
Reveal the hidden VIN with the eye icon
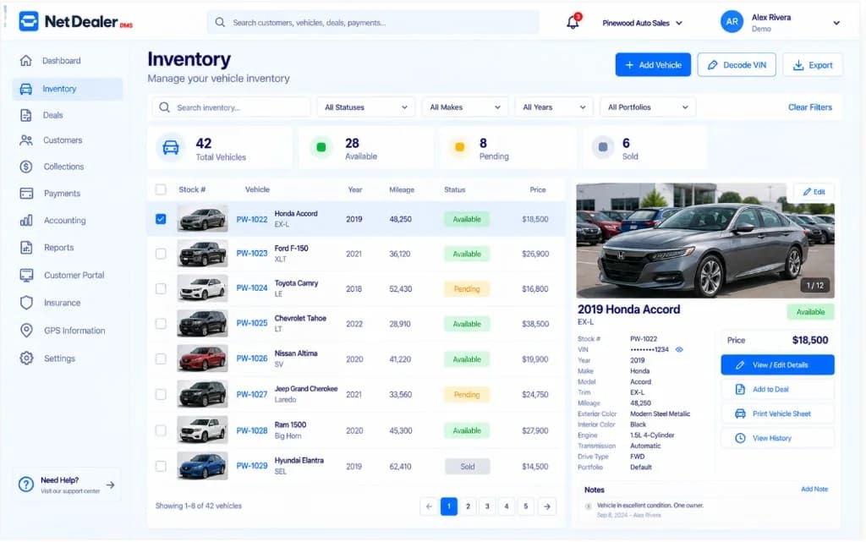click(x=679, y=349)
